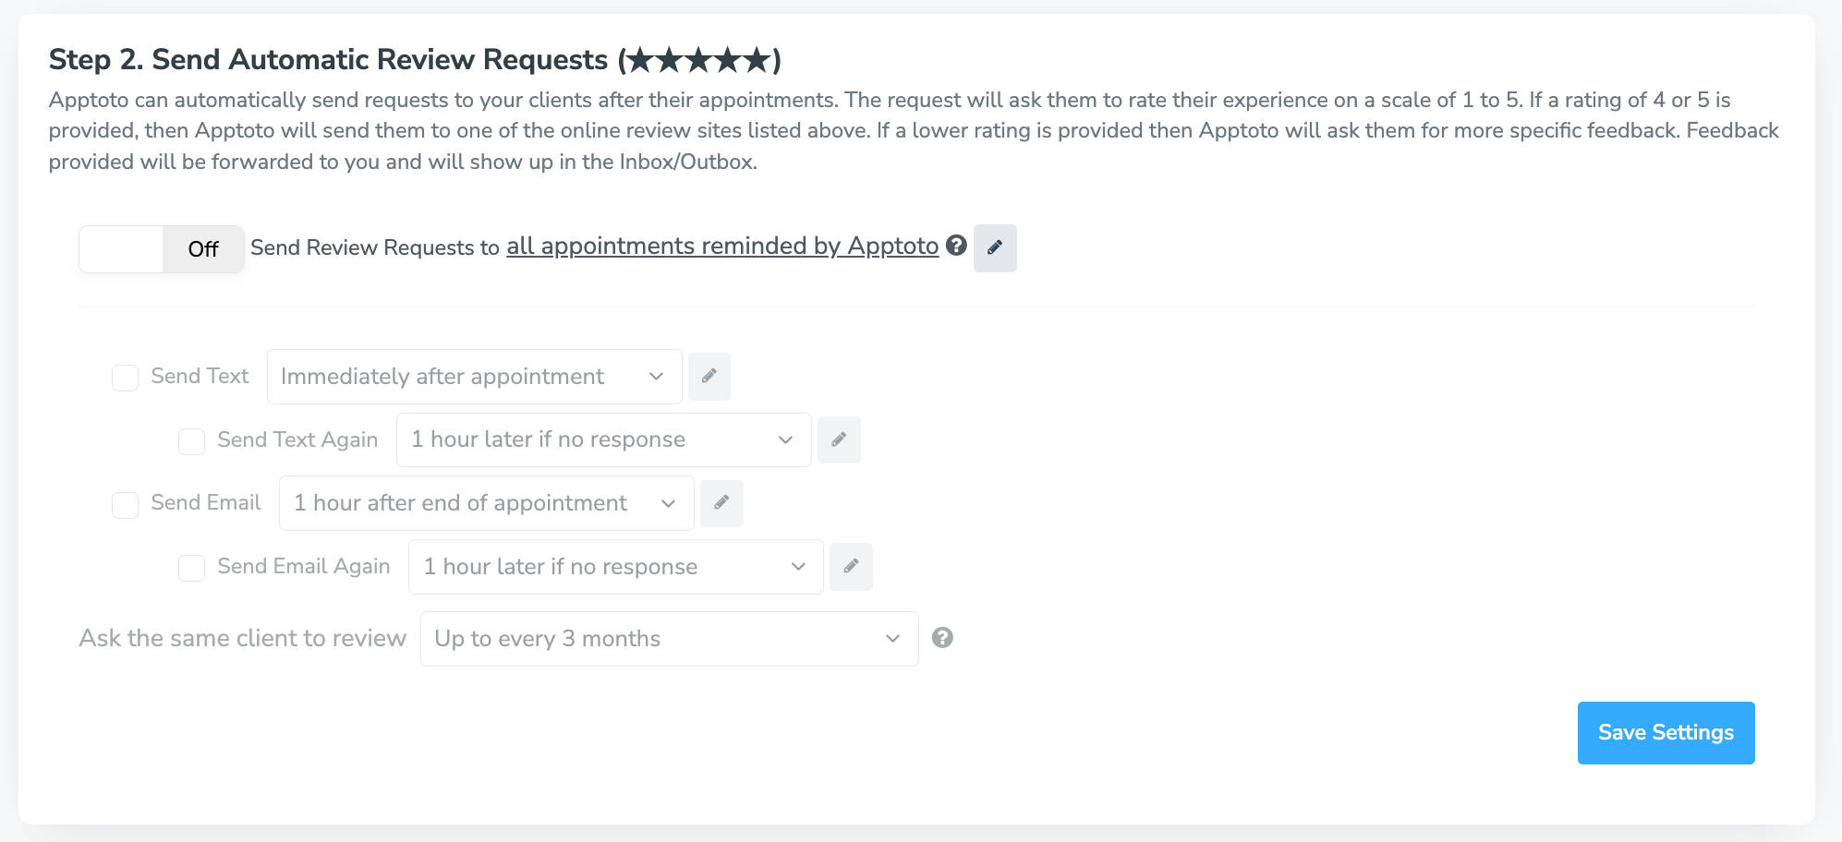Enable the Send Text Again checkbox
1842x842 pixels.
(192, 441)
